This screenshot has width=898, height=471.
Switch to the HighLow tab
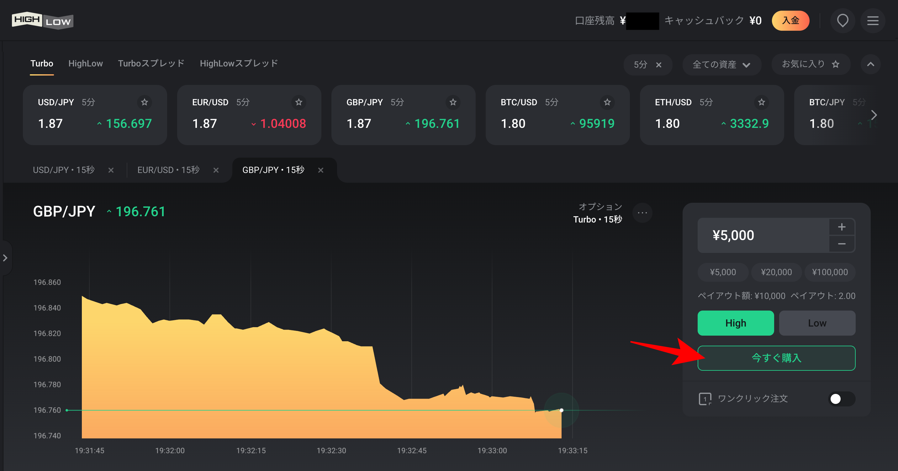85,63
